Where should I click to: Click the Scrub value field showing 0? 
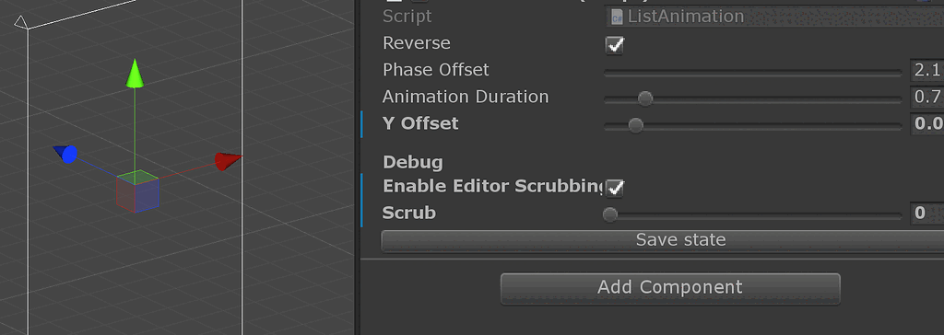(926, 214)
